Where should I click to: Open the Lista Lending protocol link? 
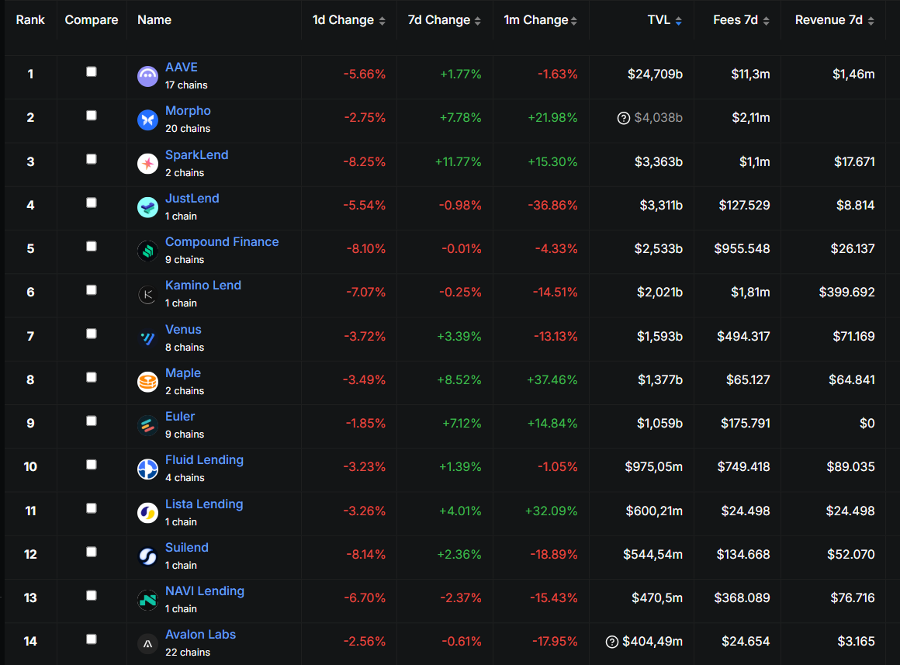coord(204,504)
